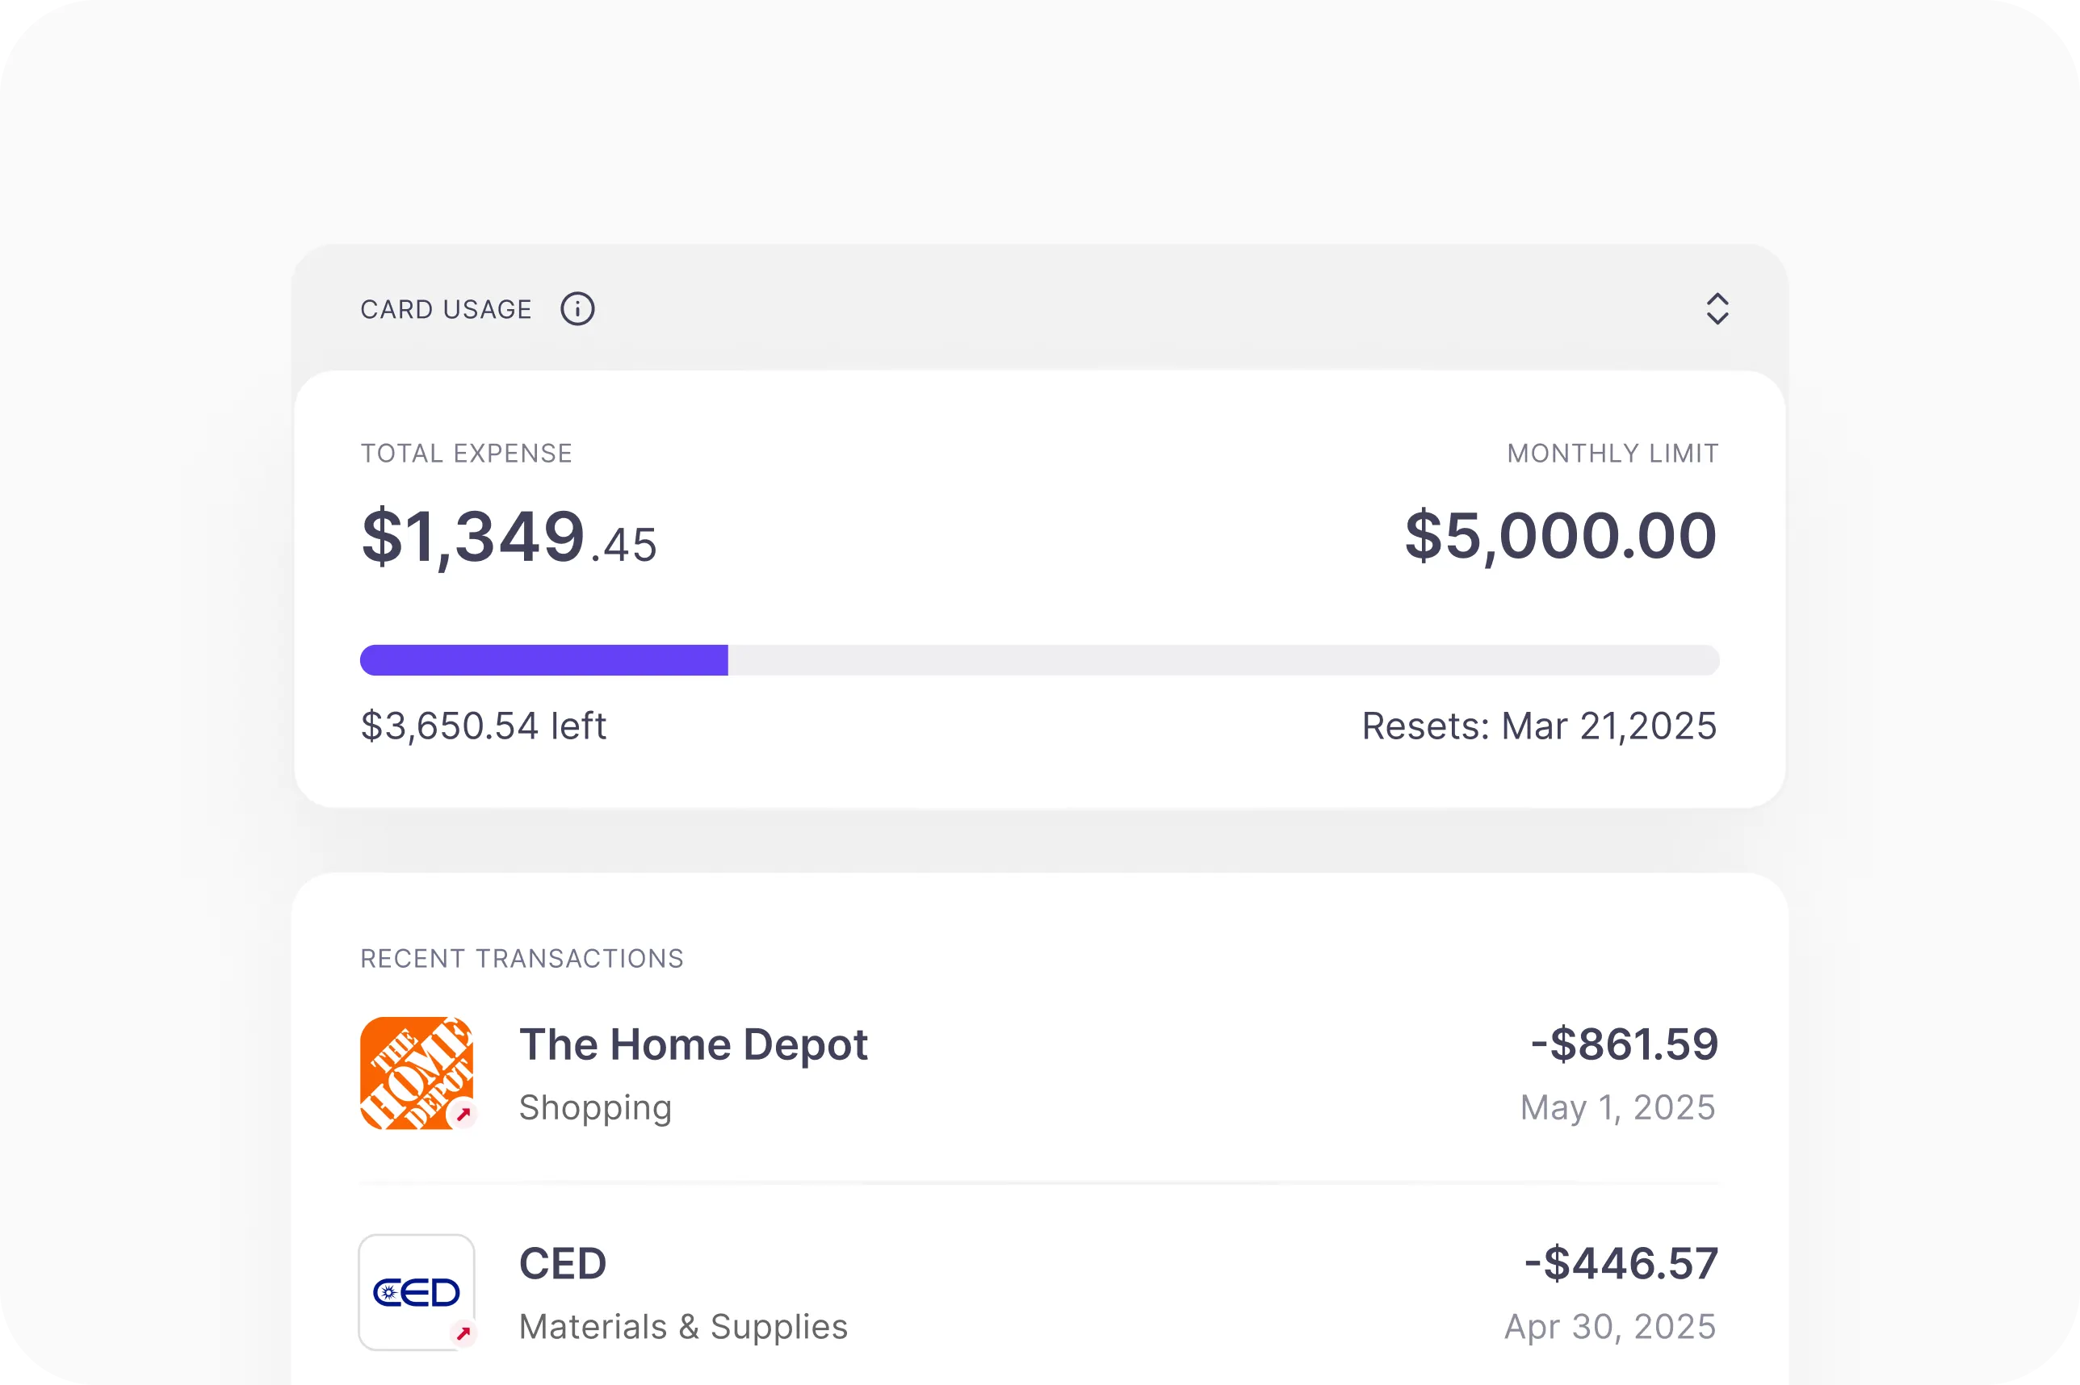Open The Home Depot logo icon
The image size is (2080, 1385).
click(x=416, y=1073)
